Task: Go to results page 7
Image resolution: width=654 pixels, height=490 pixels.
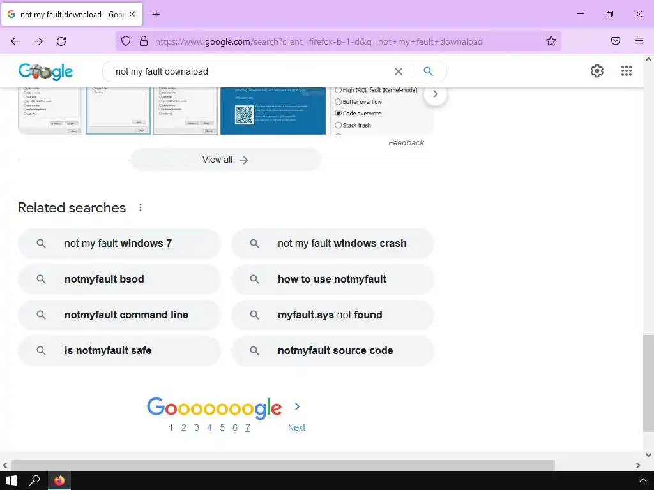Action: [248, 427]
